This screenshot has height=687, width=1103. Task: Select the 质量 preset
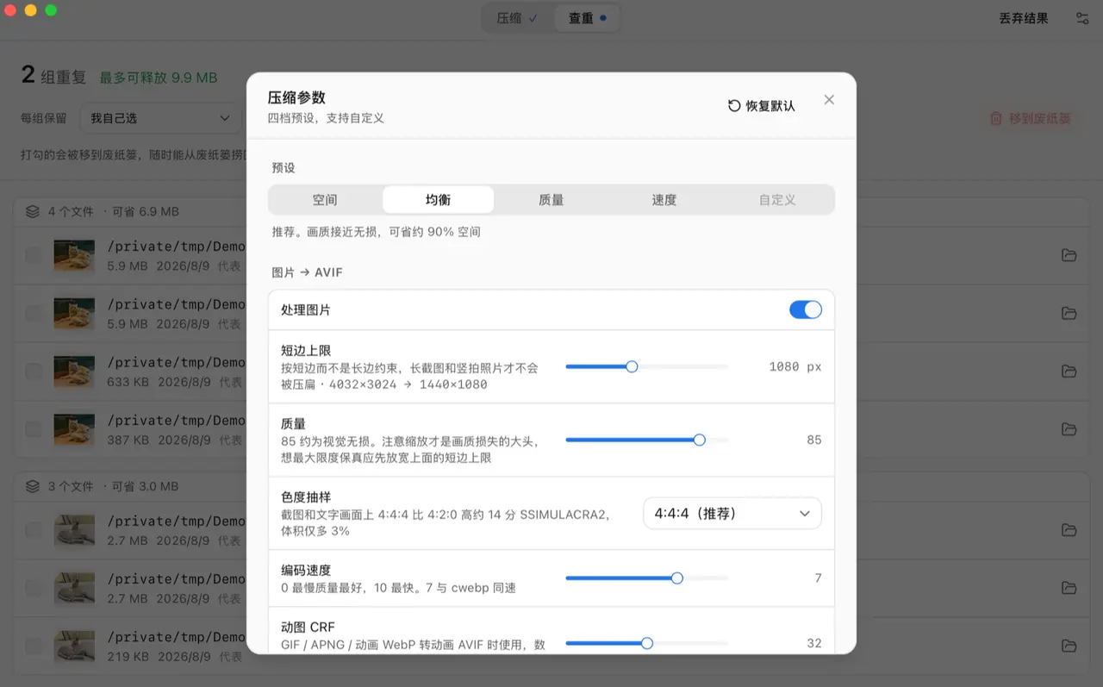click(551, 200)
